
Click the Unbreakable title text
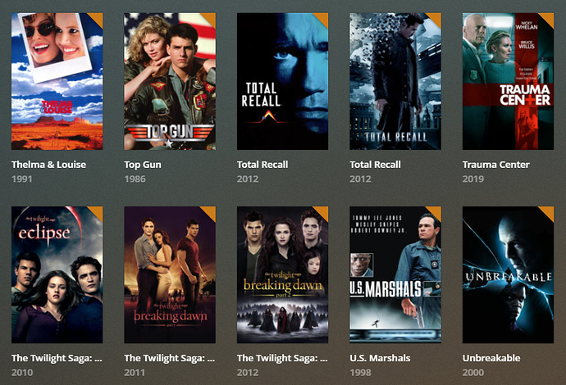491,358
